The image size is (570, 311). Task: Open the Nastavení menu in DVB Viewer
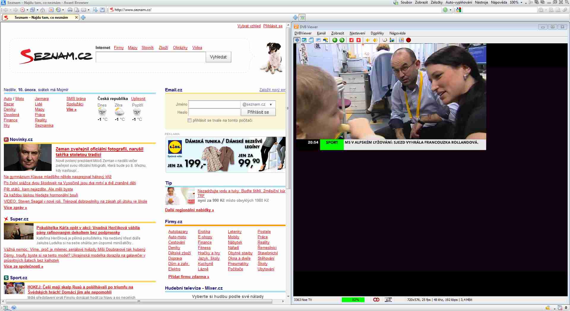[357, 33]
